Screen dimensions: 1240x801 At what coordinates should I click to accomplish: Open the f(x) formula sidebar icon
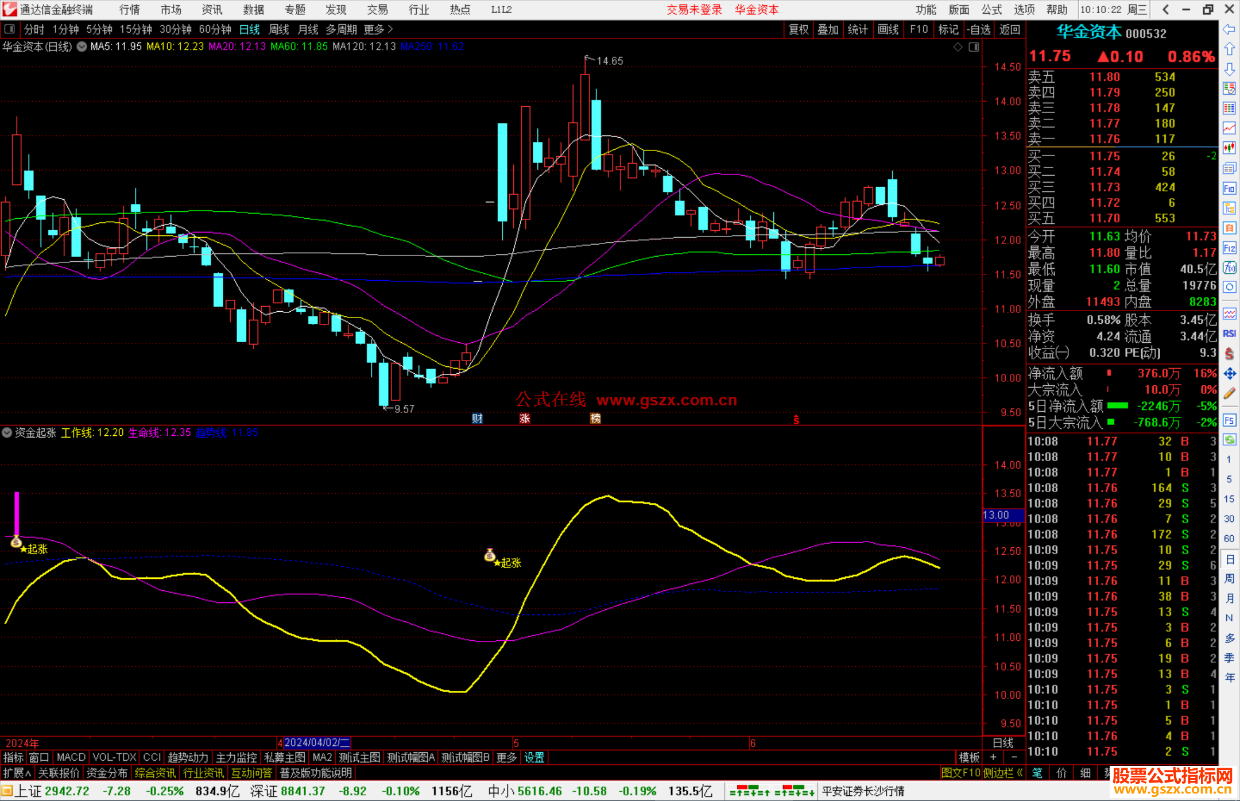(x=1229, y=268)
